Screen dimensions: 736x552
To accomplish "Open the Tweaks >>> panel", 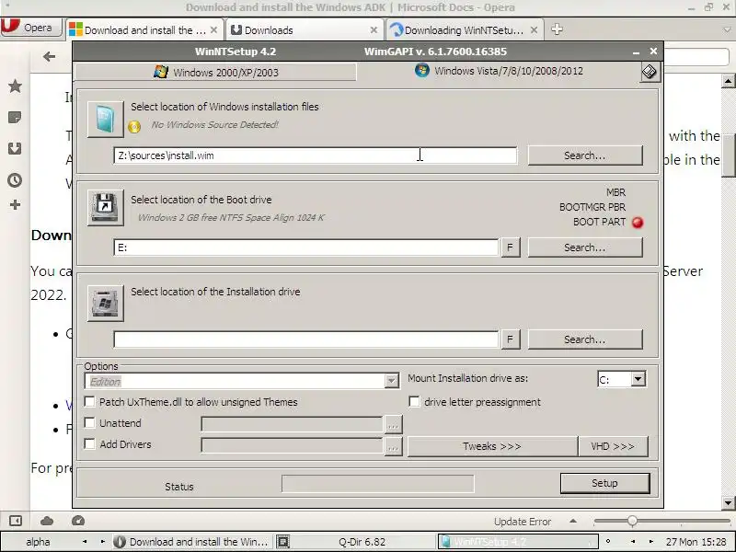I will (x=492, y=446).
